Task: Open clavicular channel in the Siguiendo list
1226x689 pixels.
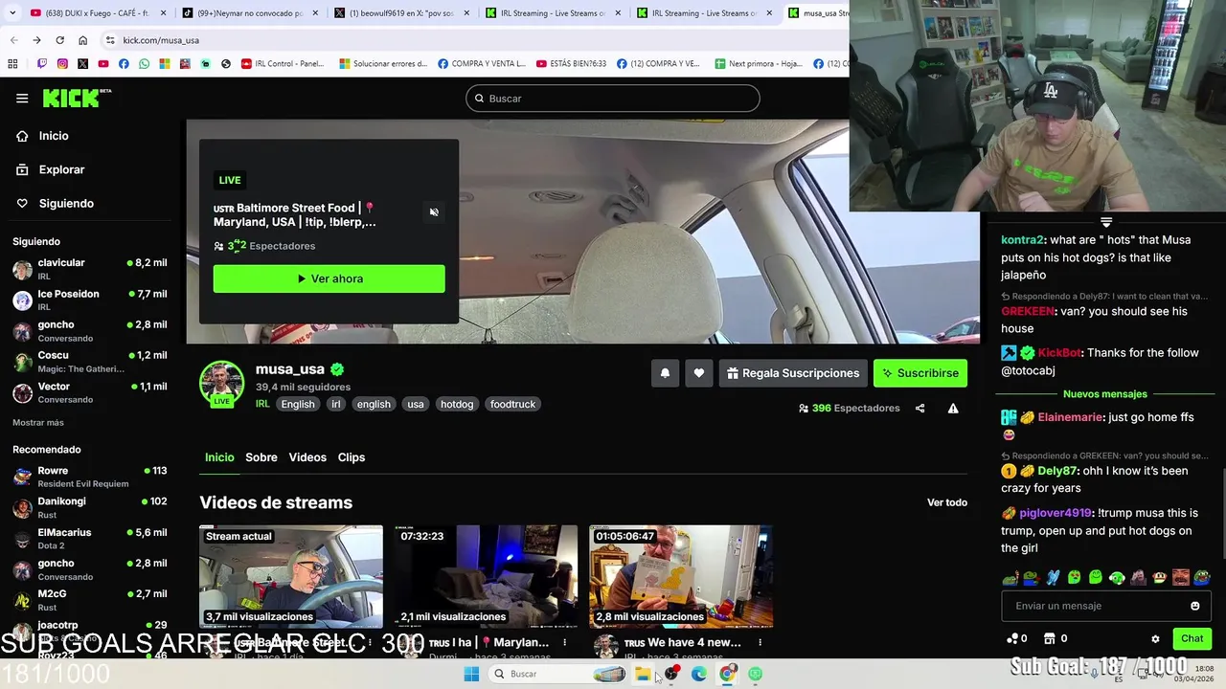Action: 89,269
